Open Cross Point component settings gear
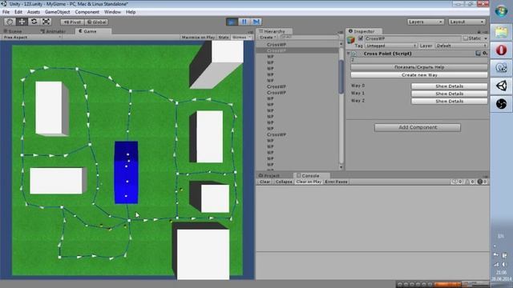 (x=485, y=54)
